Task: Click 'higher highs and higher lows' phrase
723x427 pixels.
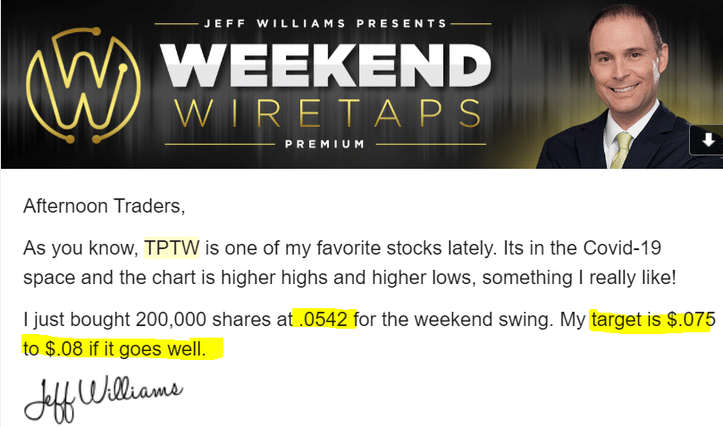Action: [349, 278]
